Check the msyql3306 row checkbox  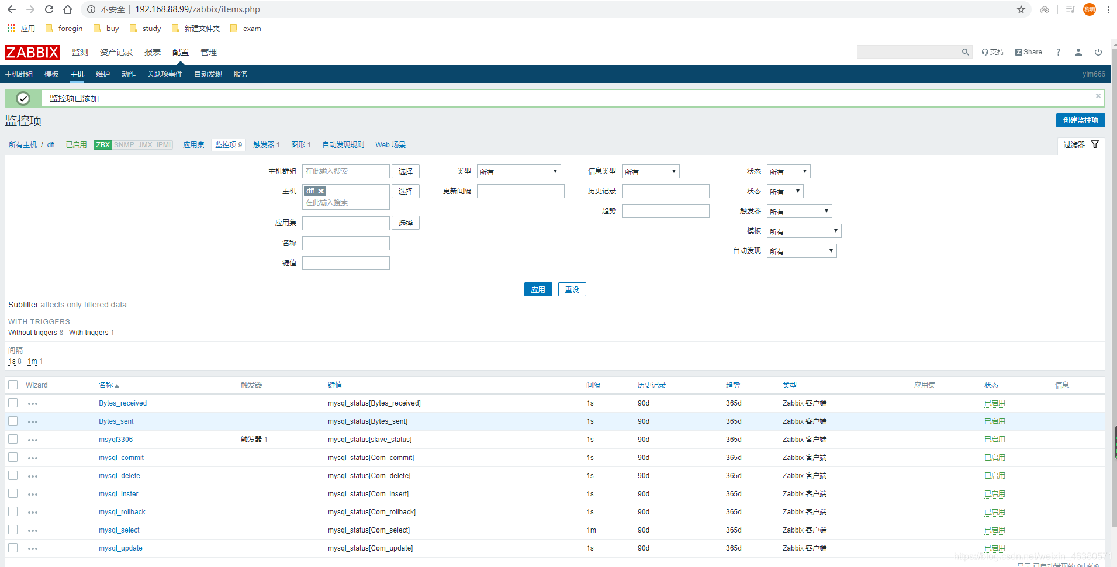coord(13,439)
